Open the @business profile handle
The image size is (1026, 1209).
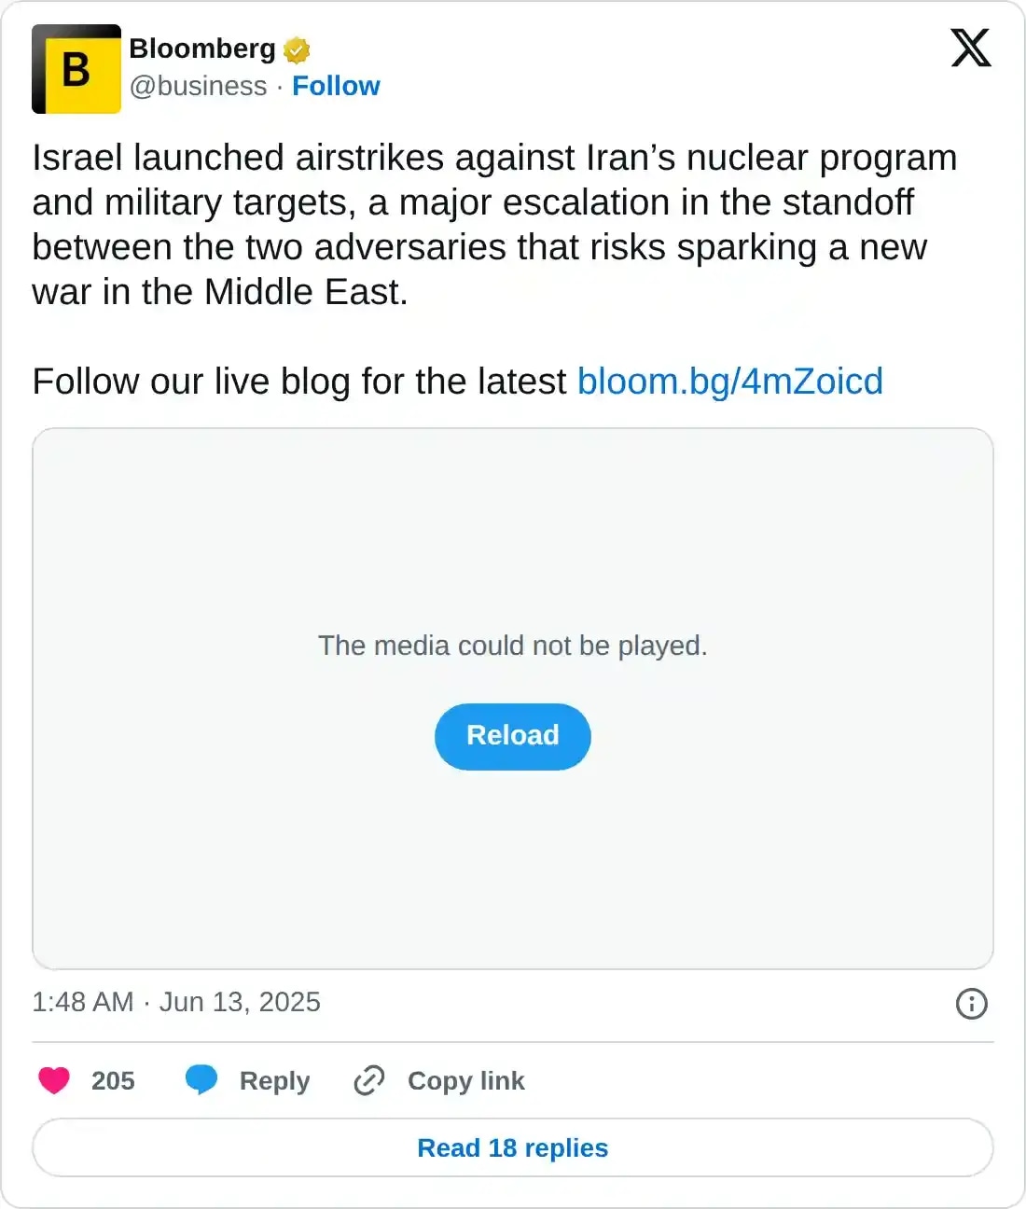pos(198,86)
